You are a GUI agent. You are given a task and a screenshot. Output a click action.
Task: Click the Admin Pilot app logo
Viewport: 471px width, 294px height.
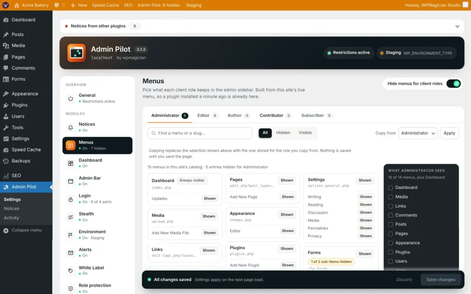click(76, 53)
